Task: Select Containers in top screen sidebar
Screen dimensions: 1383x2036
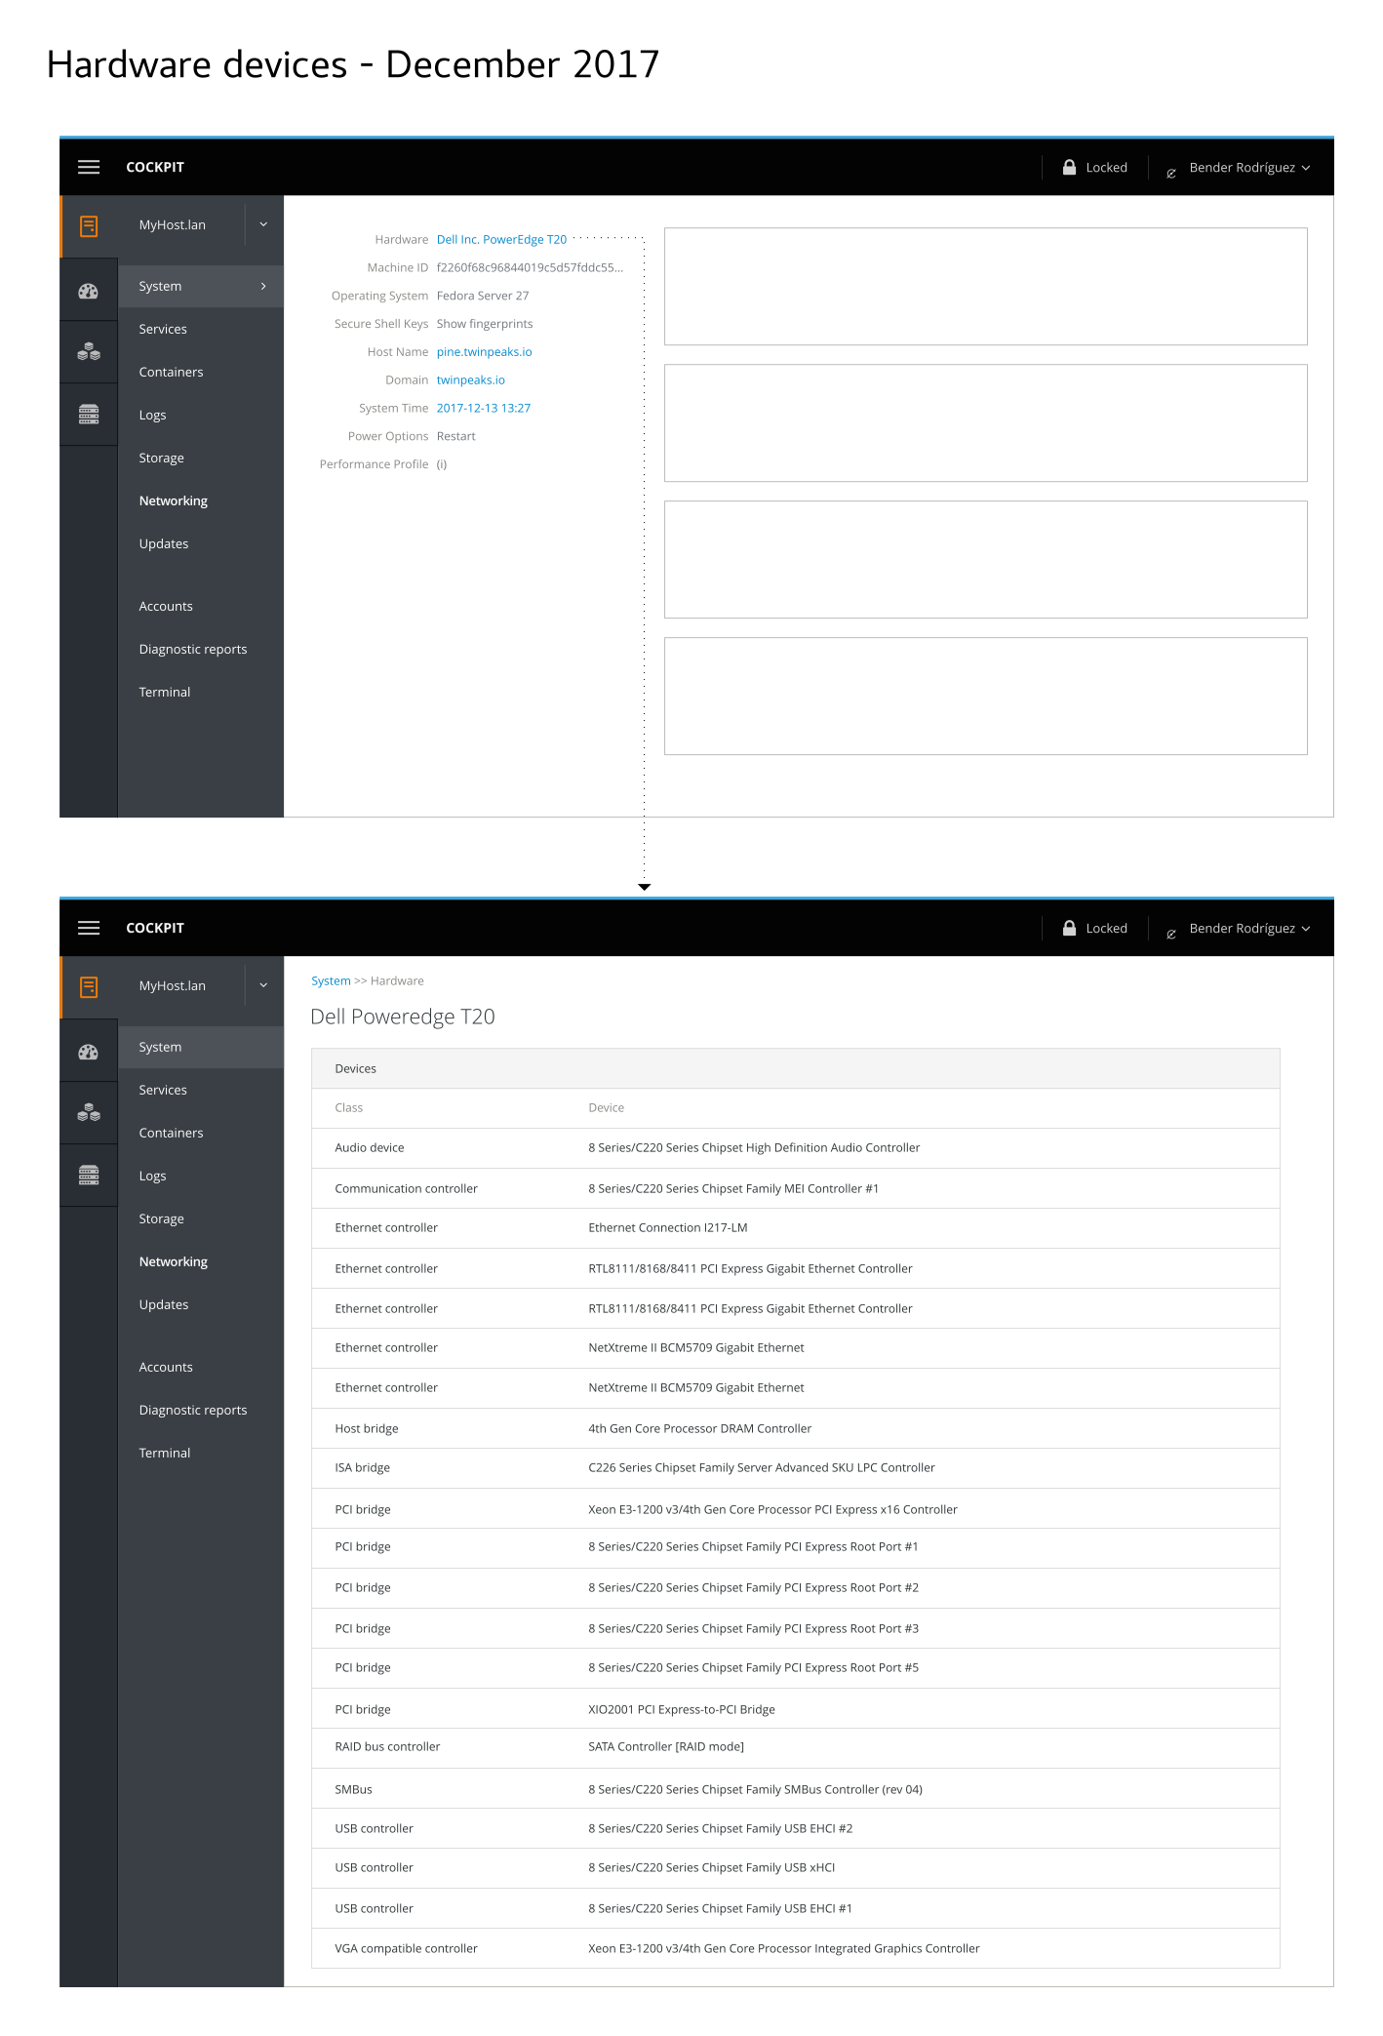Action: click(171, 372)
